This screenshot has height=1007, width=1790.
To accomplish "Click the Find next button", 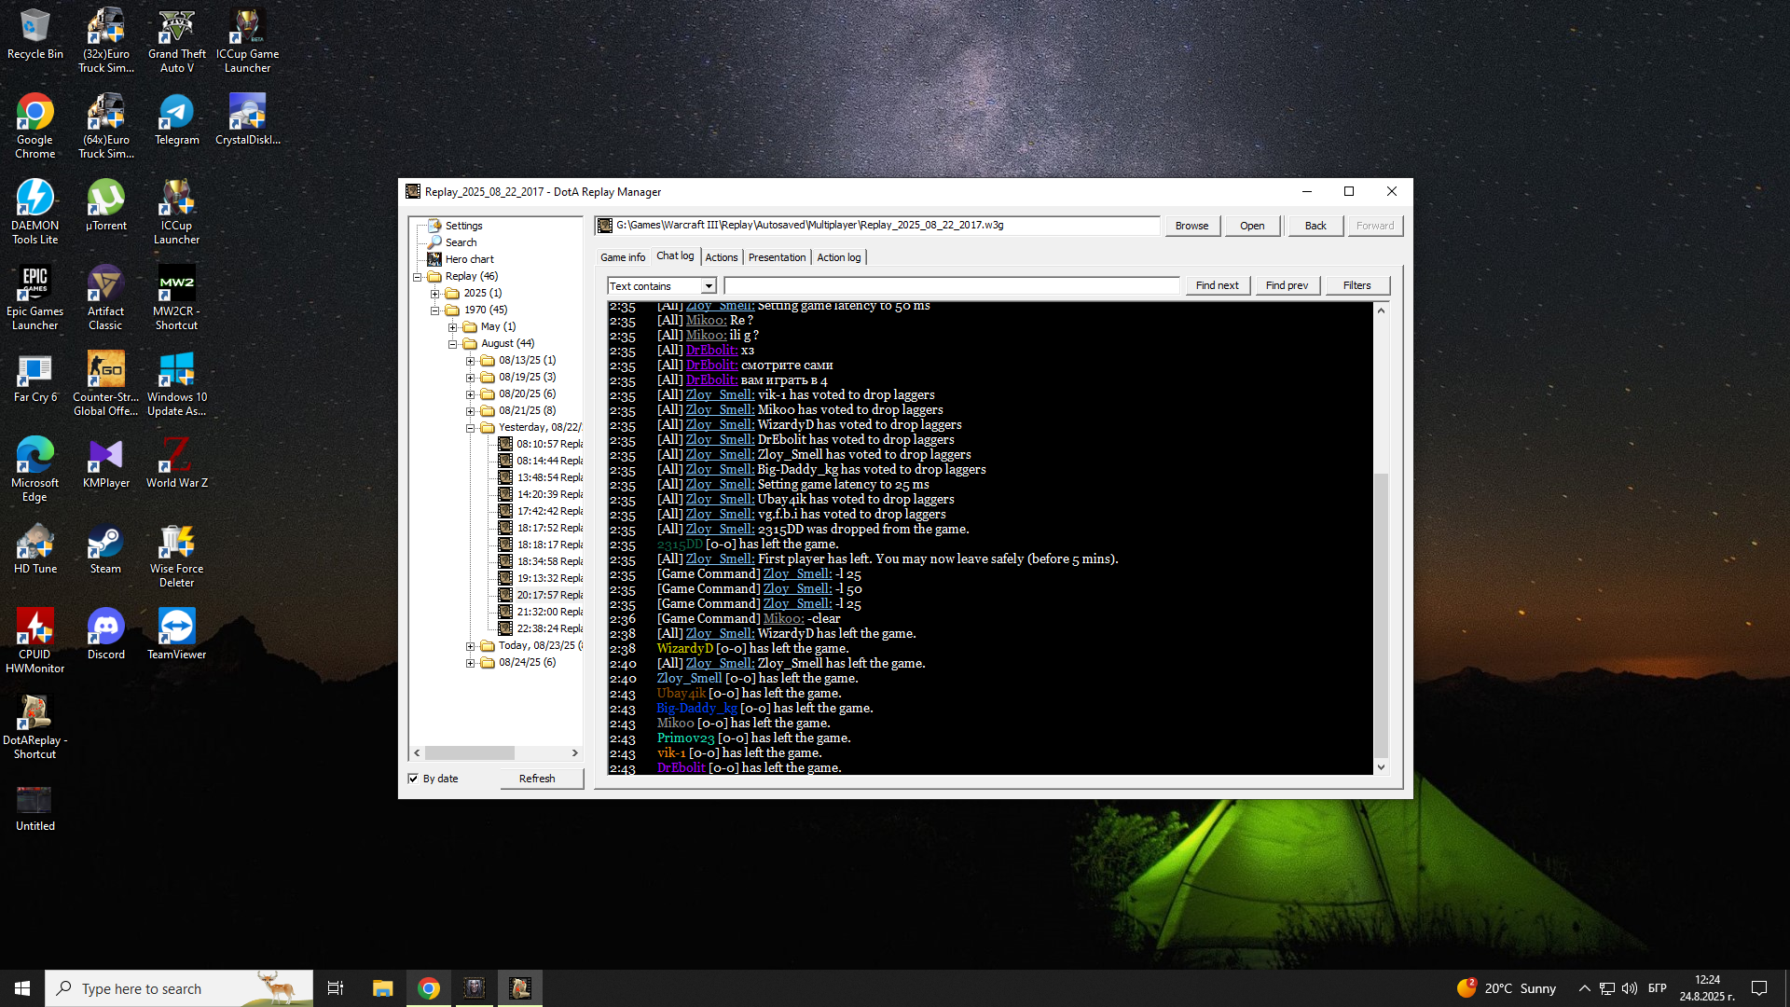I will (x=1217, y=285).
